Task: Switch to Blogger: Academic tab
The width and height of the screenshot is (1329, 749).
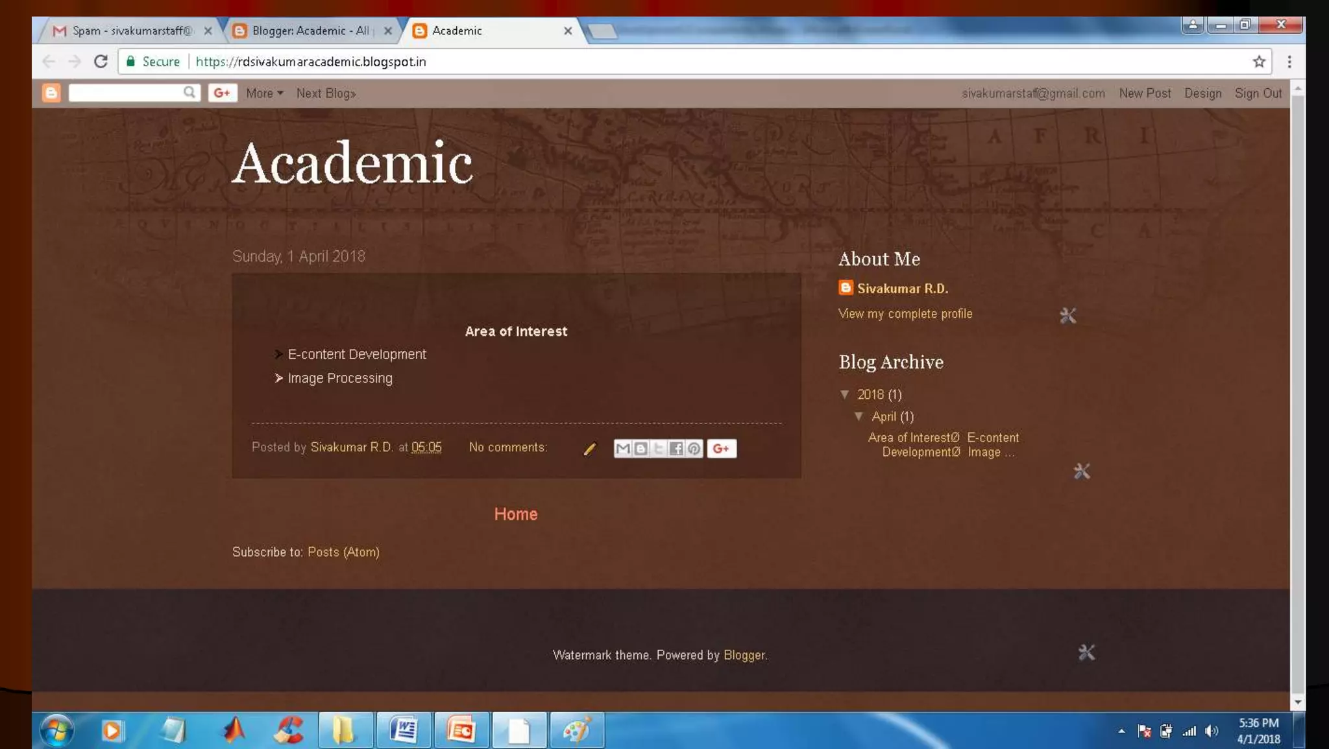Action: click(310, 30)
